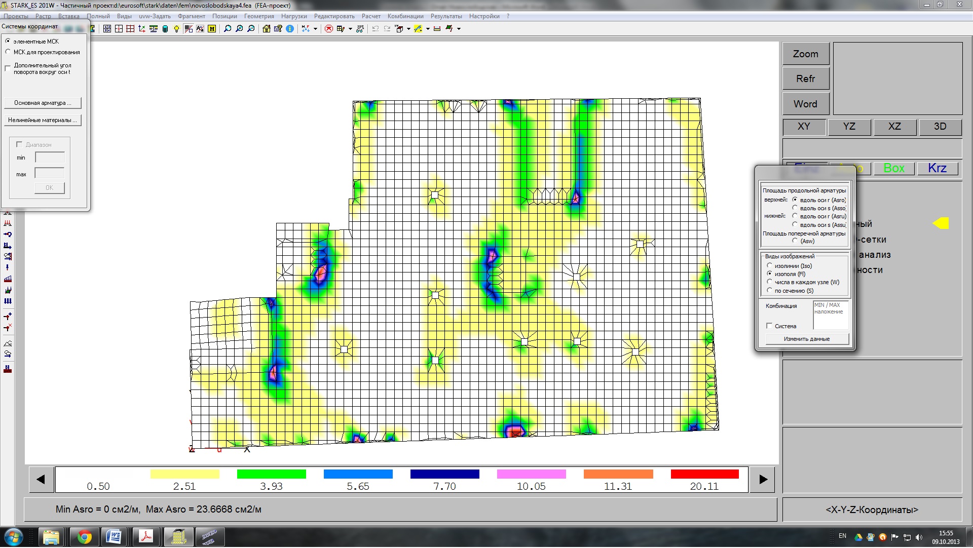This screenshot has height=548, width=973.
Task: Click the three blue down-arrows load icon
Action: (x=8, y=301)
